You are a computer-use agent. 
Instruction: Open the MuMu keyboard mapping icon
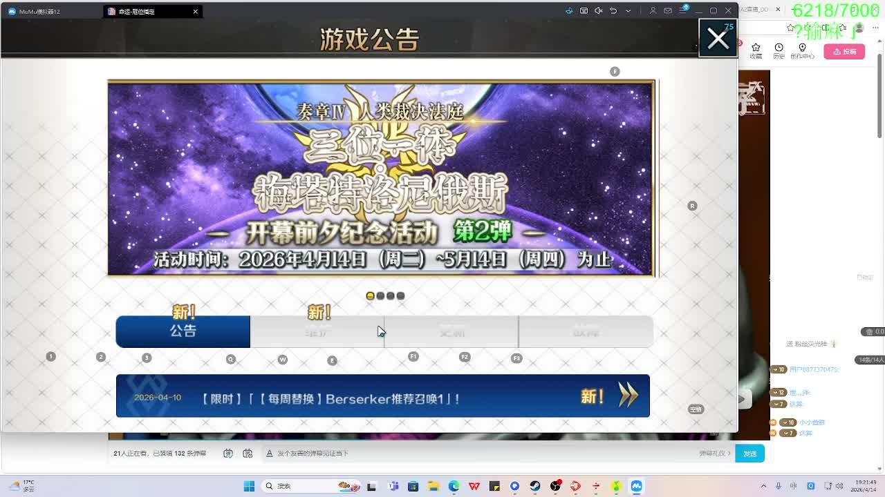(x=584, y=10)
